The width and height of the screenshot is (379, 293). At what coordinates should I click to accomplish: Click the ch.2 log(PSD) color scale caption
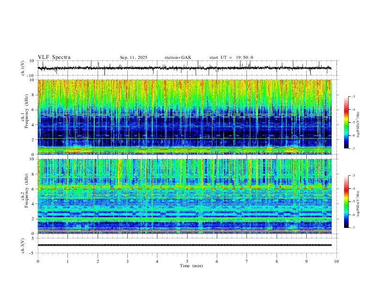(x=358, y=203)
